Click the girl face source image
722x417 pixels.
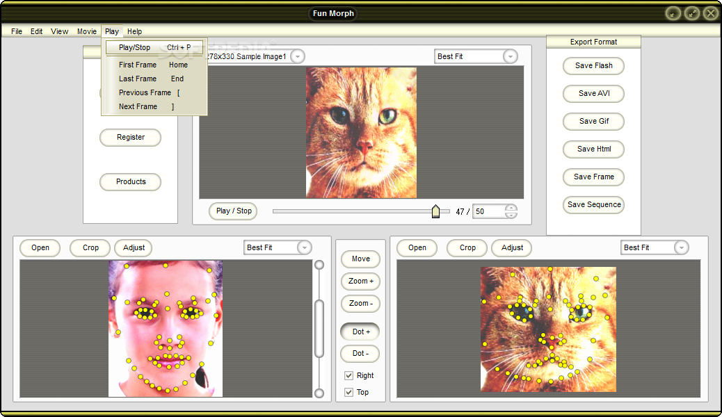pos(166,329)
